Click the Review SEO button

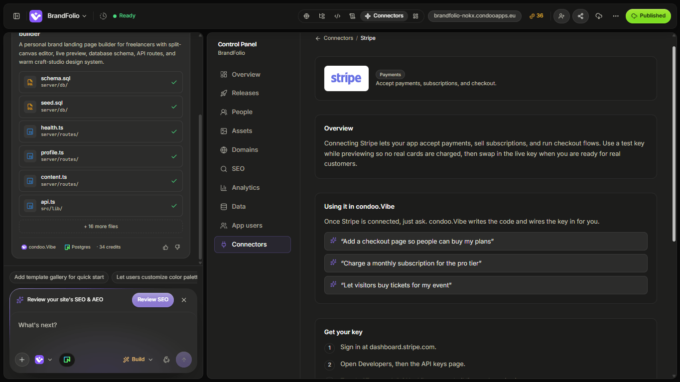pos(153,300)
